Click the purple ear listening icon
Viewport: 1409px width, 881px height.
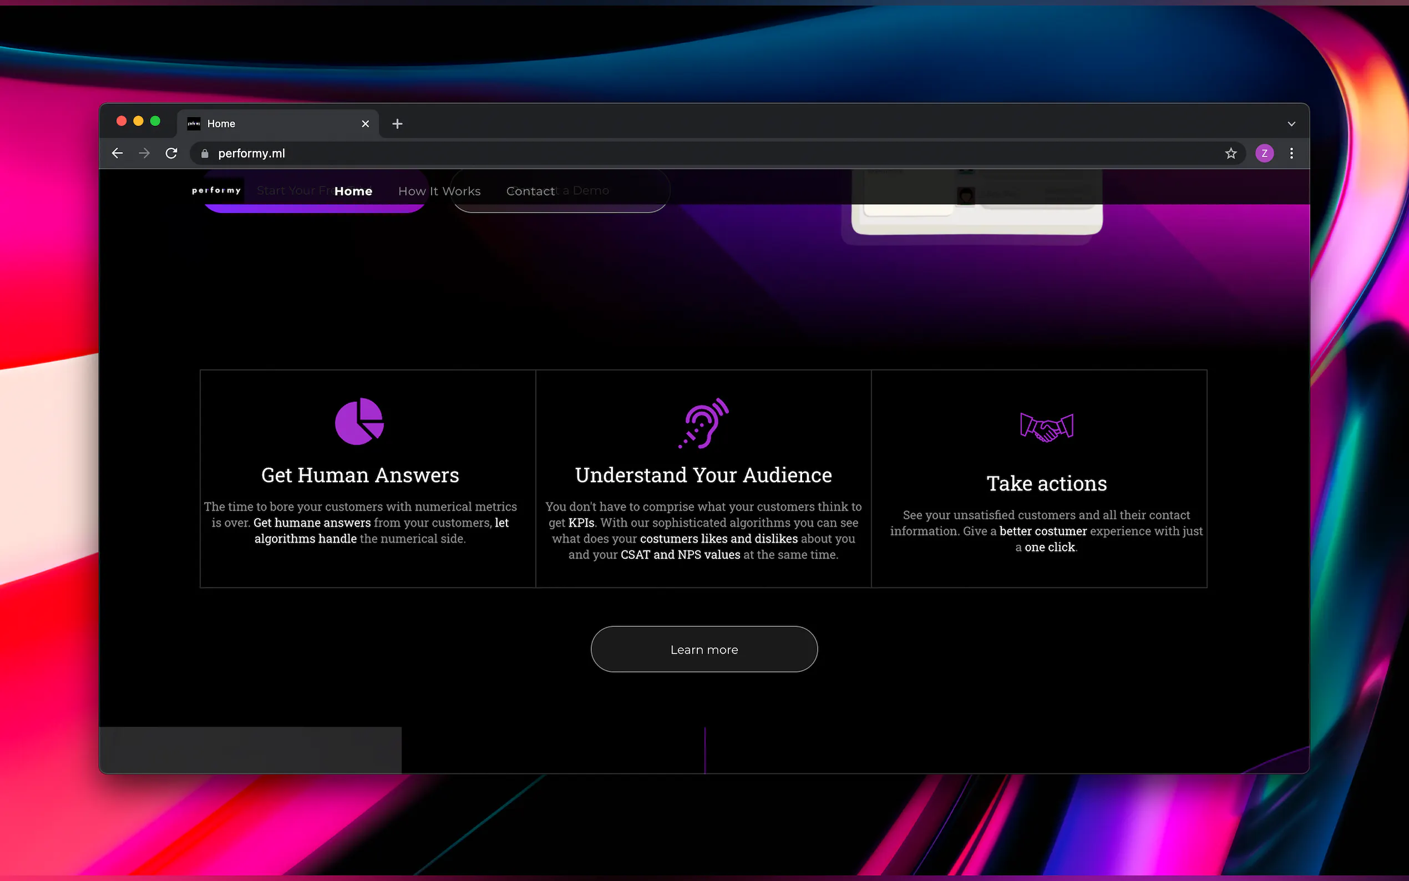coord(703,423)
